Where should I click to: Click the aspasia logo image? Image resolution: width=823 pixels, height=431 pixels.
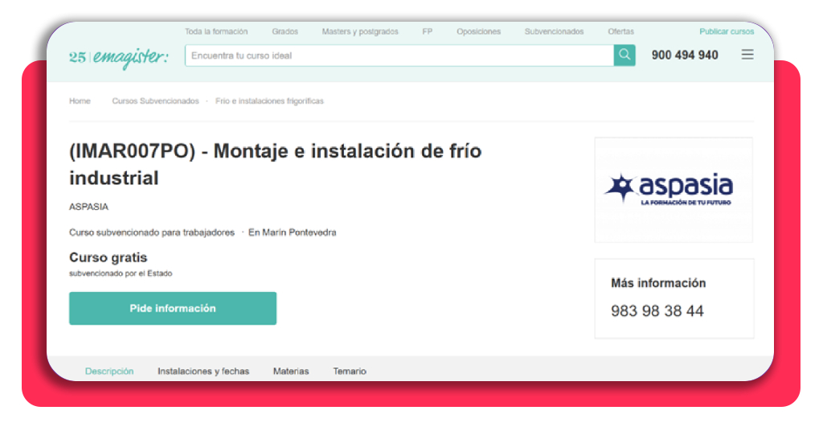(x=674, y=190)
